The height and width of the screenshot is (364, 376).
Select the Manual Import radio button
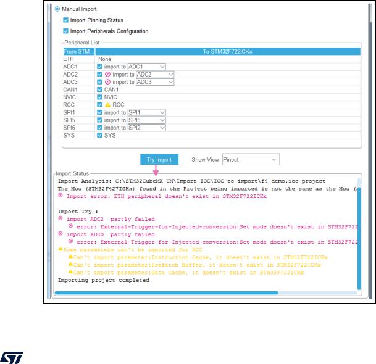(57, 9)
